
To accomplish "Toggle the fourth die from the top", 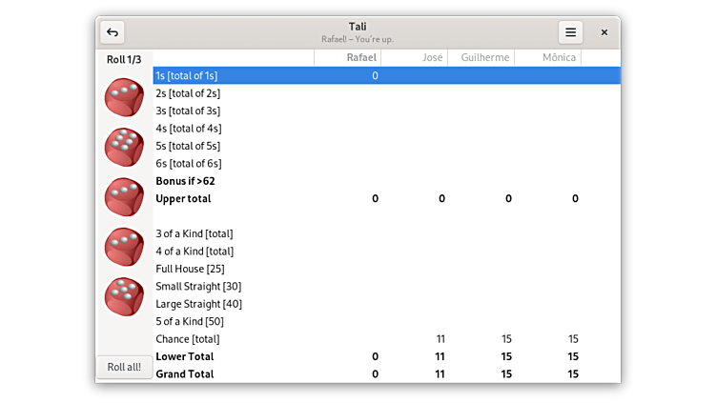I will click(x=124, y=247).
